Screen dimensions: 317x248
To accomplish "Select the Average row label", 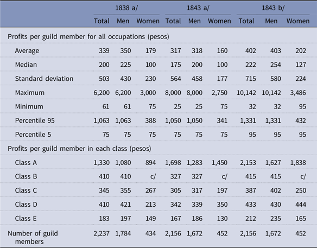I will point(27,50).
